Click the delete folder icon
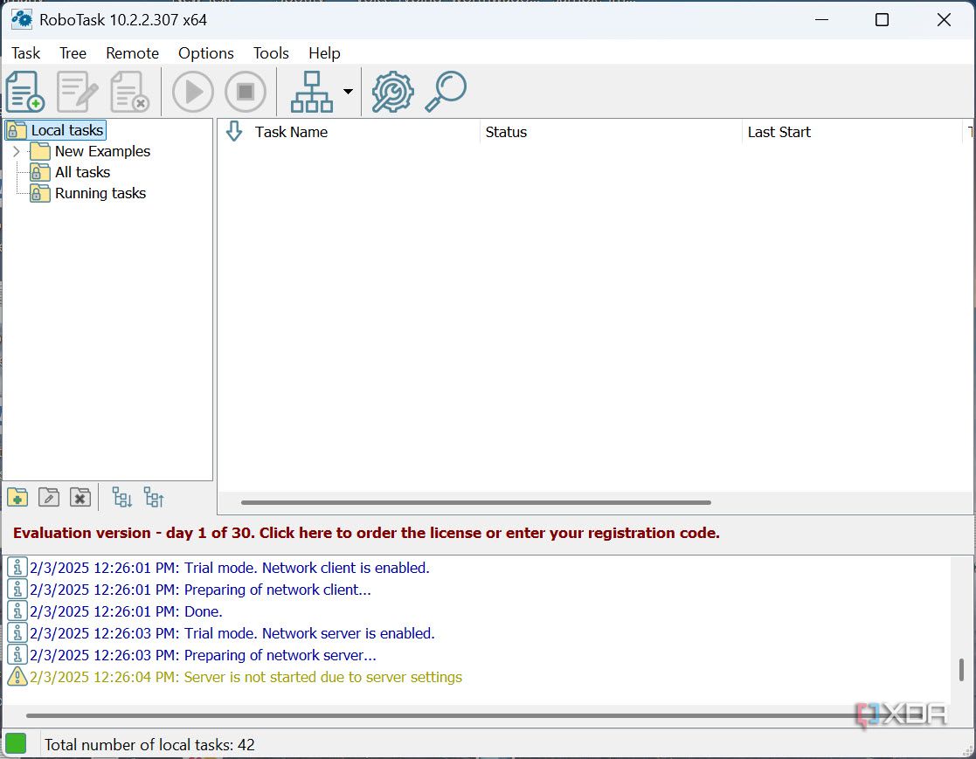 (80, 497)
